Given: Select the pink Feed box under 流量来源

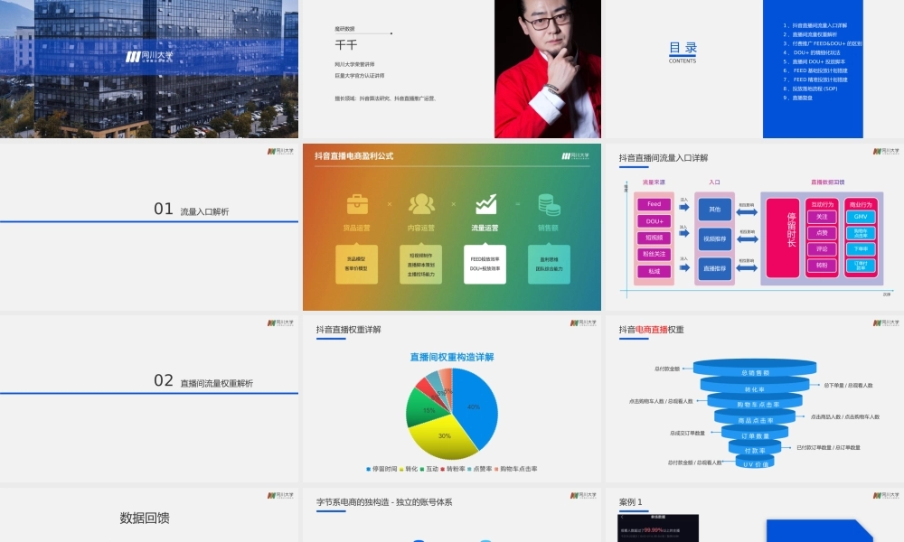Looking at the screenshot, I should tap(654, 205).
